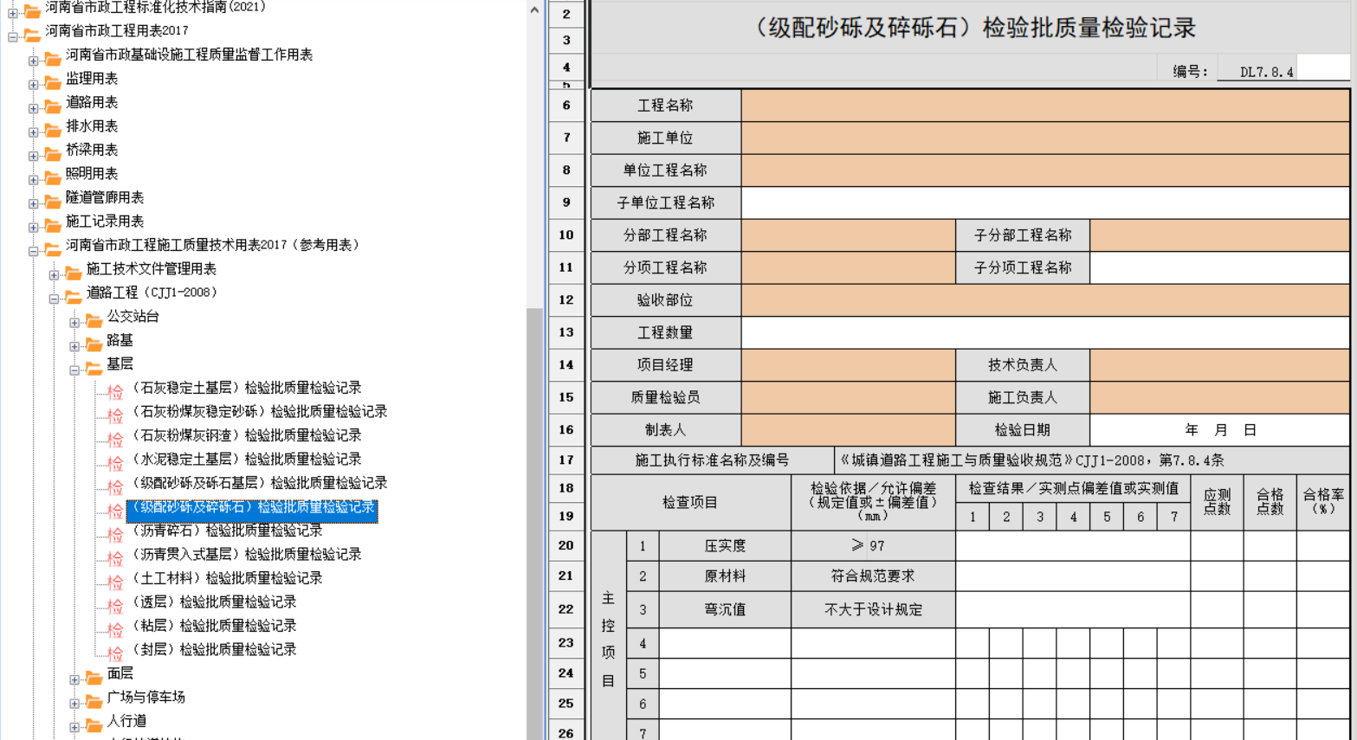Click the 检 icon of 石灰稳定土基层 record
The image size is (1357, 740).
pos(115,391)
